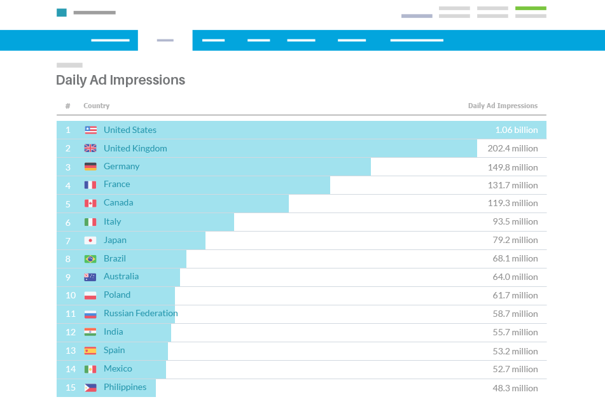Click the teal site logo square
This screenshot has width=605, height=404.
click(x=62, y=13)
